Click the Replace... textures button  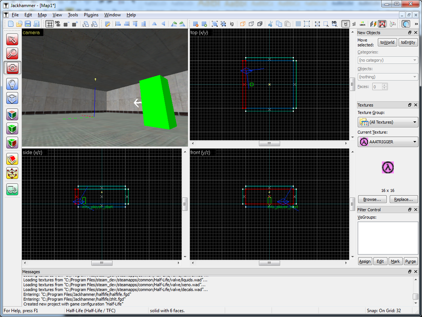pos(403,199)
